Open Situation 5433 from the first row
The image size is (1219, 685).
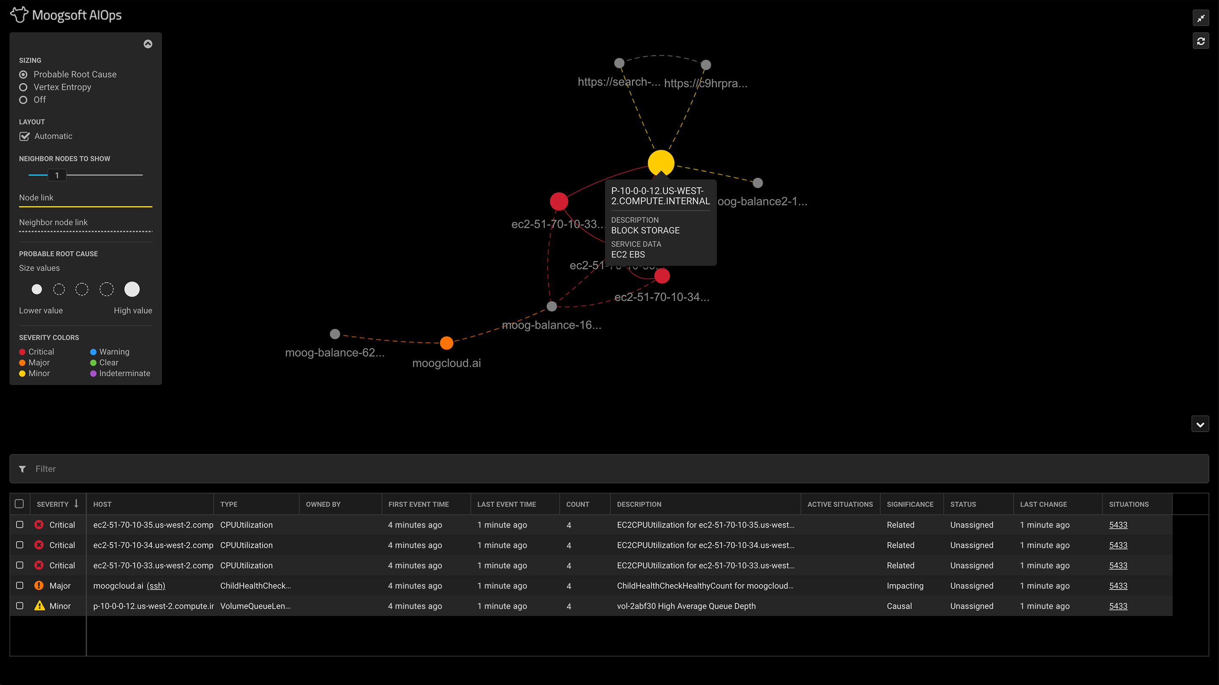click(x=1118, y=525)
